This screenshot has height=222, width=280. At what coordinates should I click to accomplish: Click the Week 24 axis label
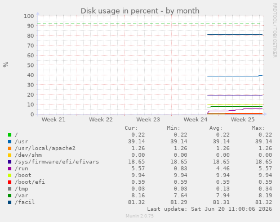click(195, 120)
